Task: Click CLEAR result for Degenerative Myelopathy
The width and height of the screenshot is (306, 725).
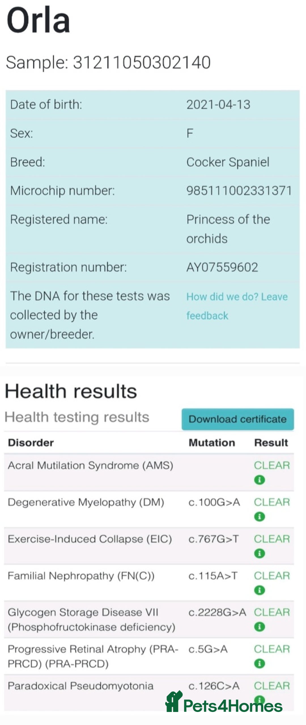Action: 272,502
